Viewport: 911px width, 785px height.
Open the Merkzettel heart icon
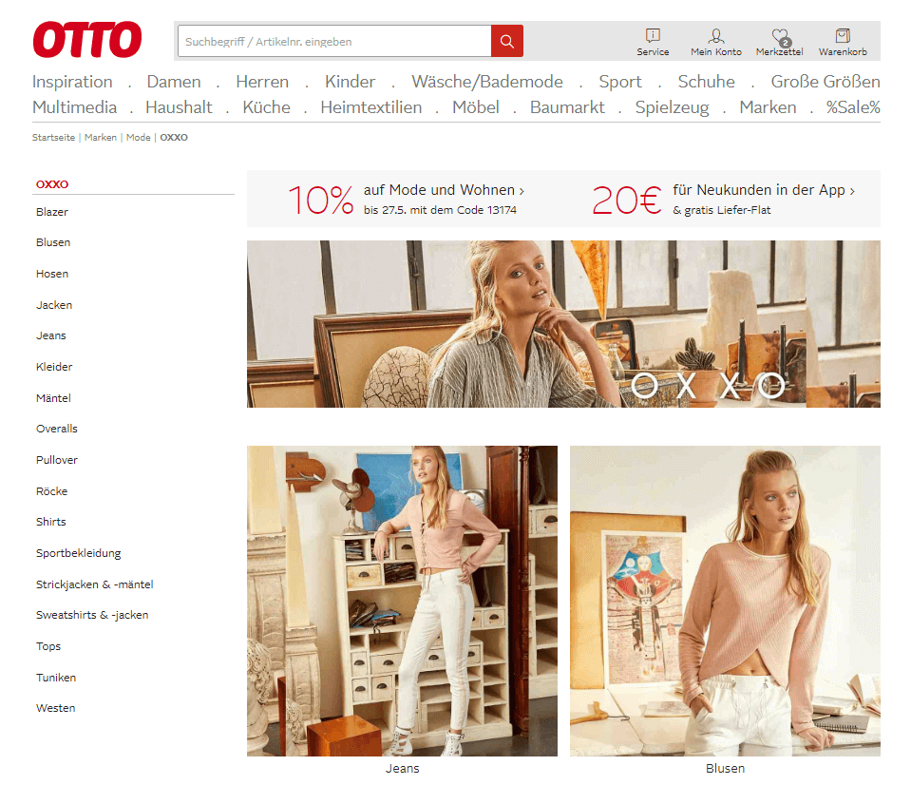780,43
